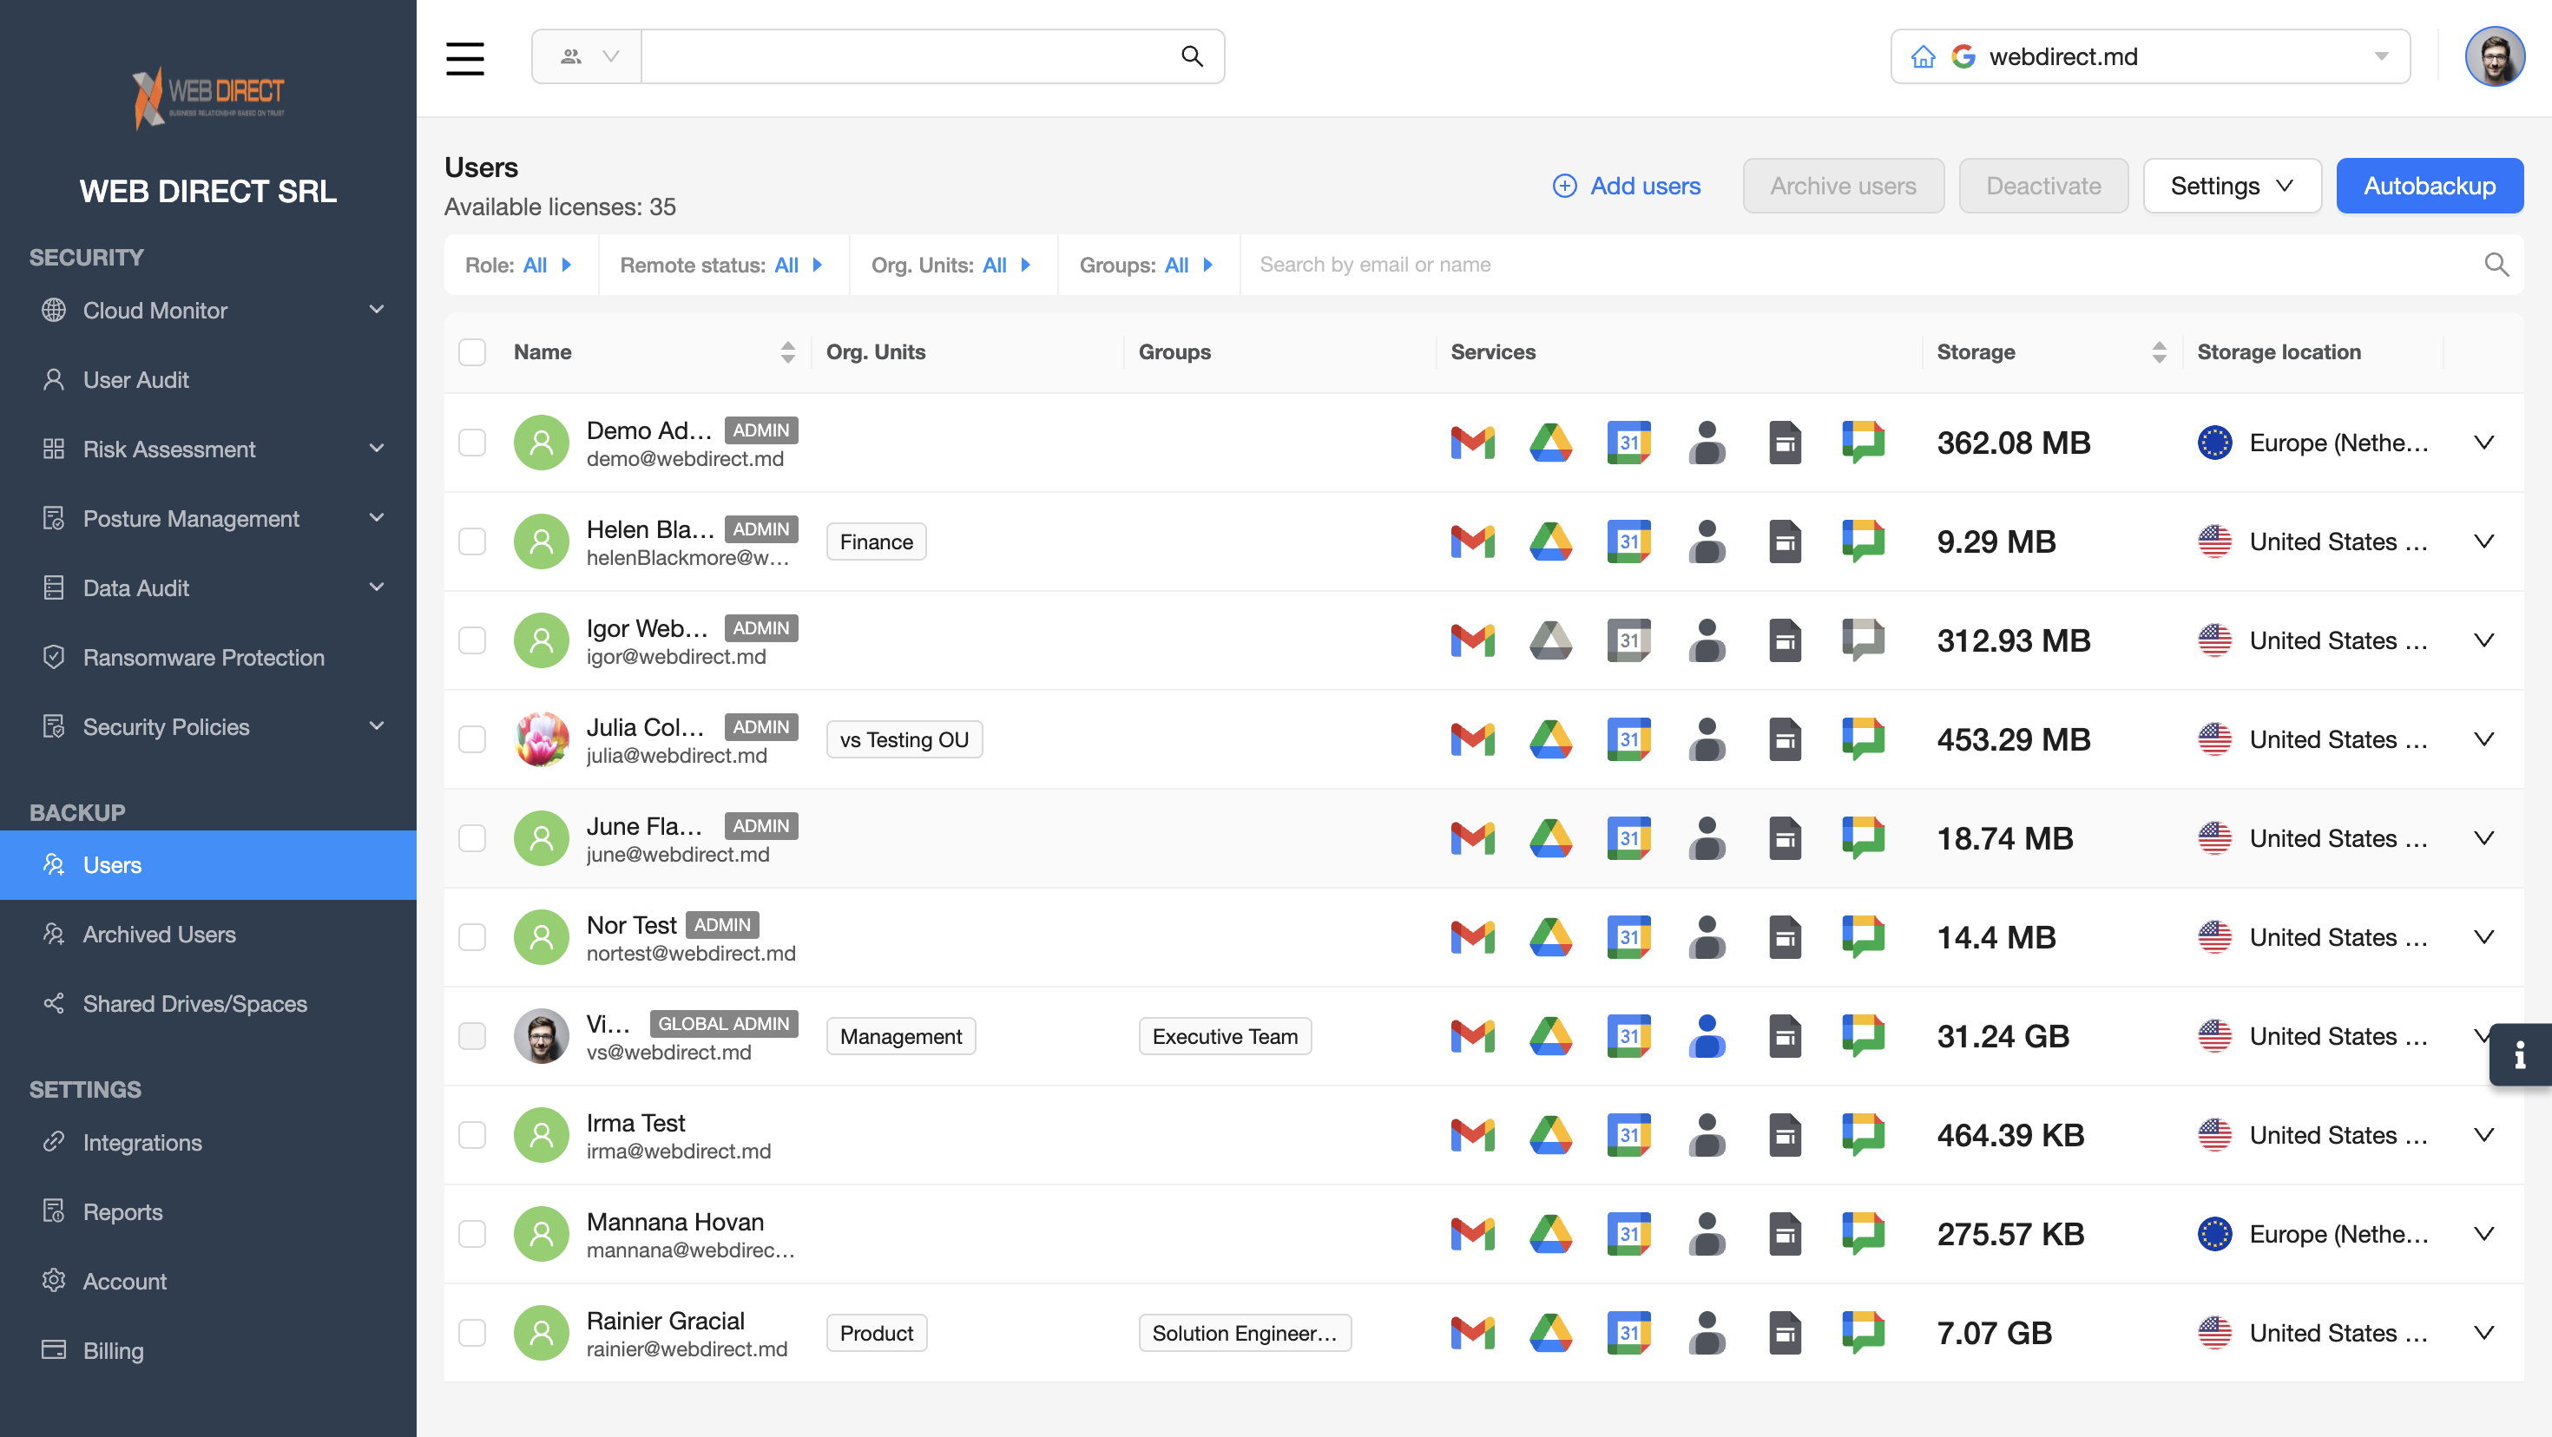This screenshot has width=2552, height=1437.
Task: Go to Ransomware Protection menu item
Action: click(203, 657)
